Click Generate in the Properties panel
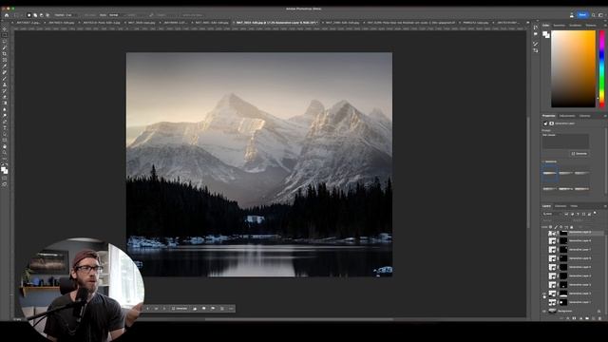608x342 pixels. [579, 154]
